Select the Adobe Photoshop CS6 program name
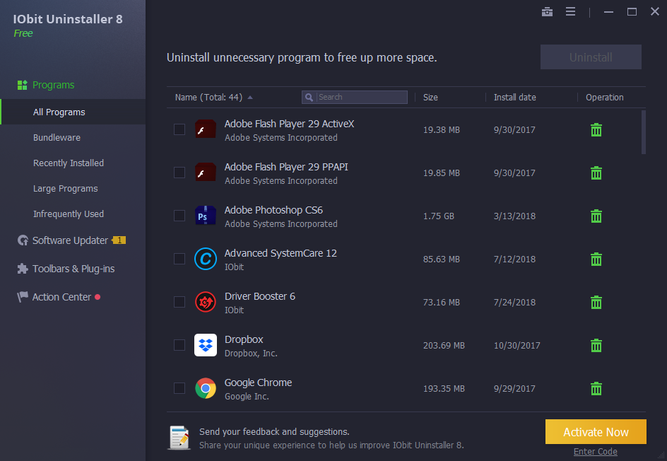The width and height of the screenshot is (667, 461). [x=273, y=210]
